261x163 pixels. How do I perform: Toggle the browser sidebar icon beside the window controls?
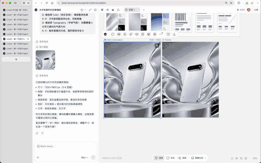click(16, 3)
